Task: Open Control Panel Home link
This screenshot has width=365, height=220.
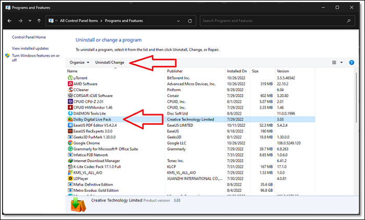Action: 29,37
